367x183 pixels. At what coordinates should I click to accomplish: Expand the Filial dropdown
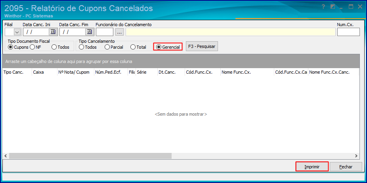17,32
